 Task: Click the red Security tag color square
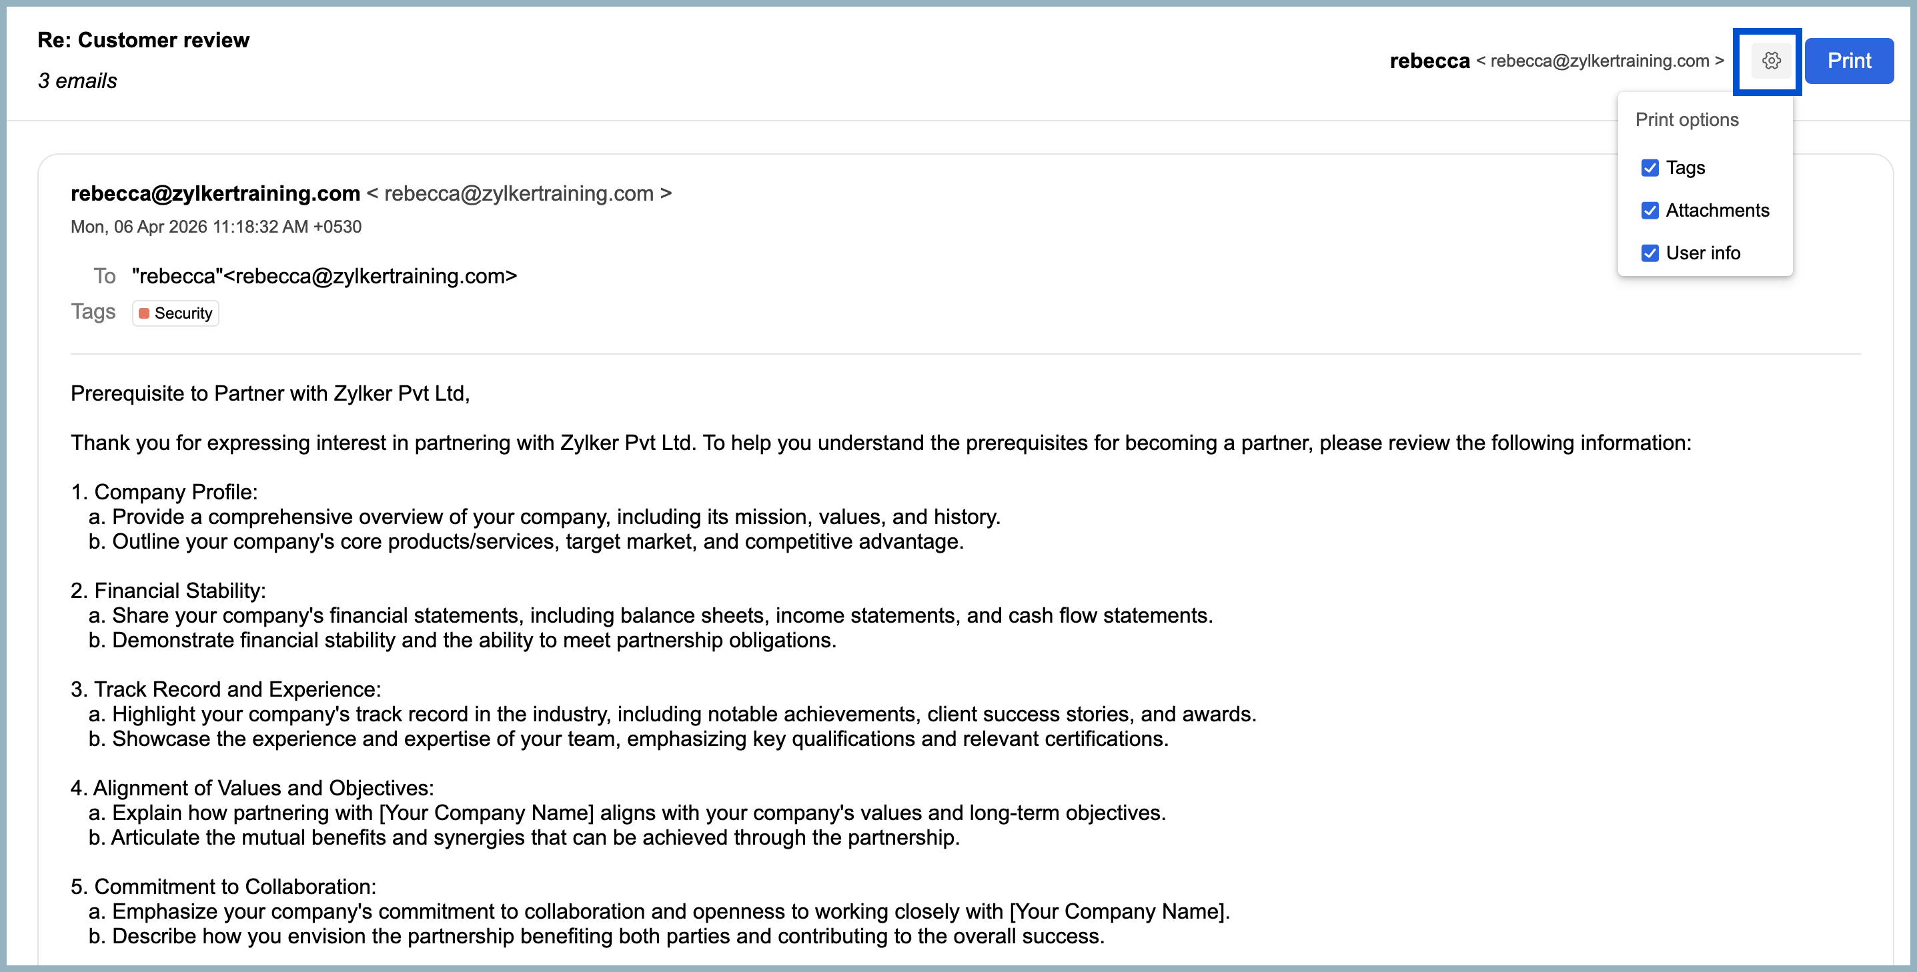(x=144, y=313)
